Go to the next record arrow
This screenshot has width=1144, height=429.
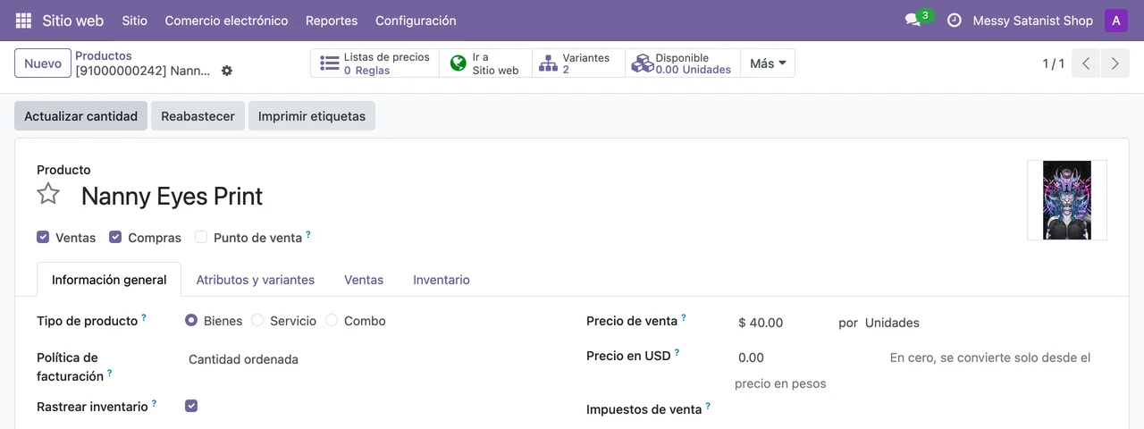1115,63
